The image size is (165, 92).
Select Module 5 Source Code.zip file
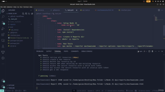[x=20, y=38]
